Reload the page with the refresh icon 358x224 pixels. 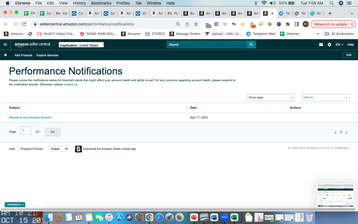tap(24, 24)
